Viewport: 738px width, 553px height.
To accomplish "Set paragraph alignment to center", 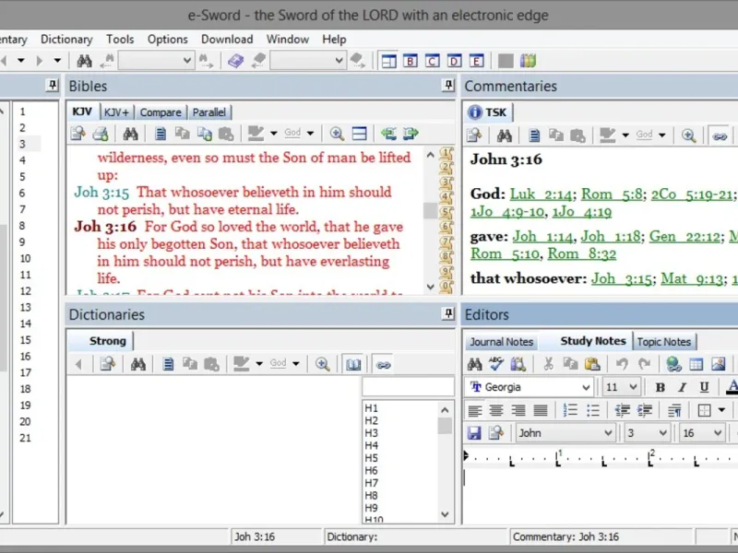I will pos(496,410).
